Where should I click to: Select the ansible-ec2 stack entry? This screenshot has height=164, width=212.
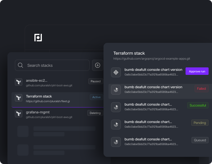point(50,82)
